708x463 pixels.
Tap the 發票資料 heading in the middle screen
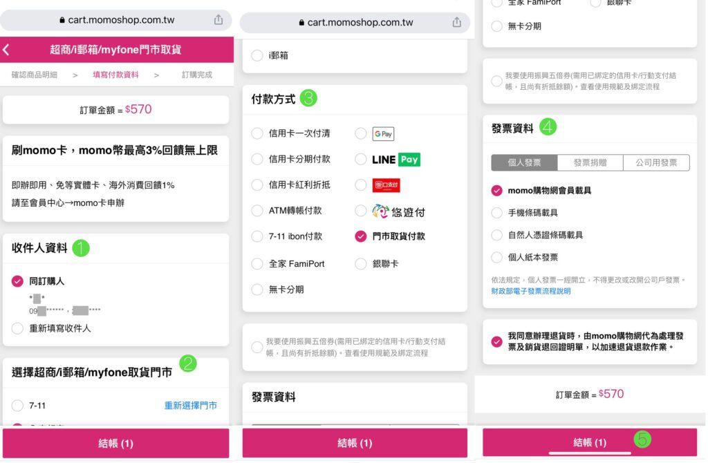tap(273, 397)
